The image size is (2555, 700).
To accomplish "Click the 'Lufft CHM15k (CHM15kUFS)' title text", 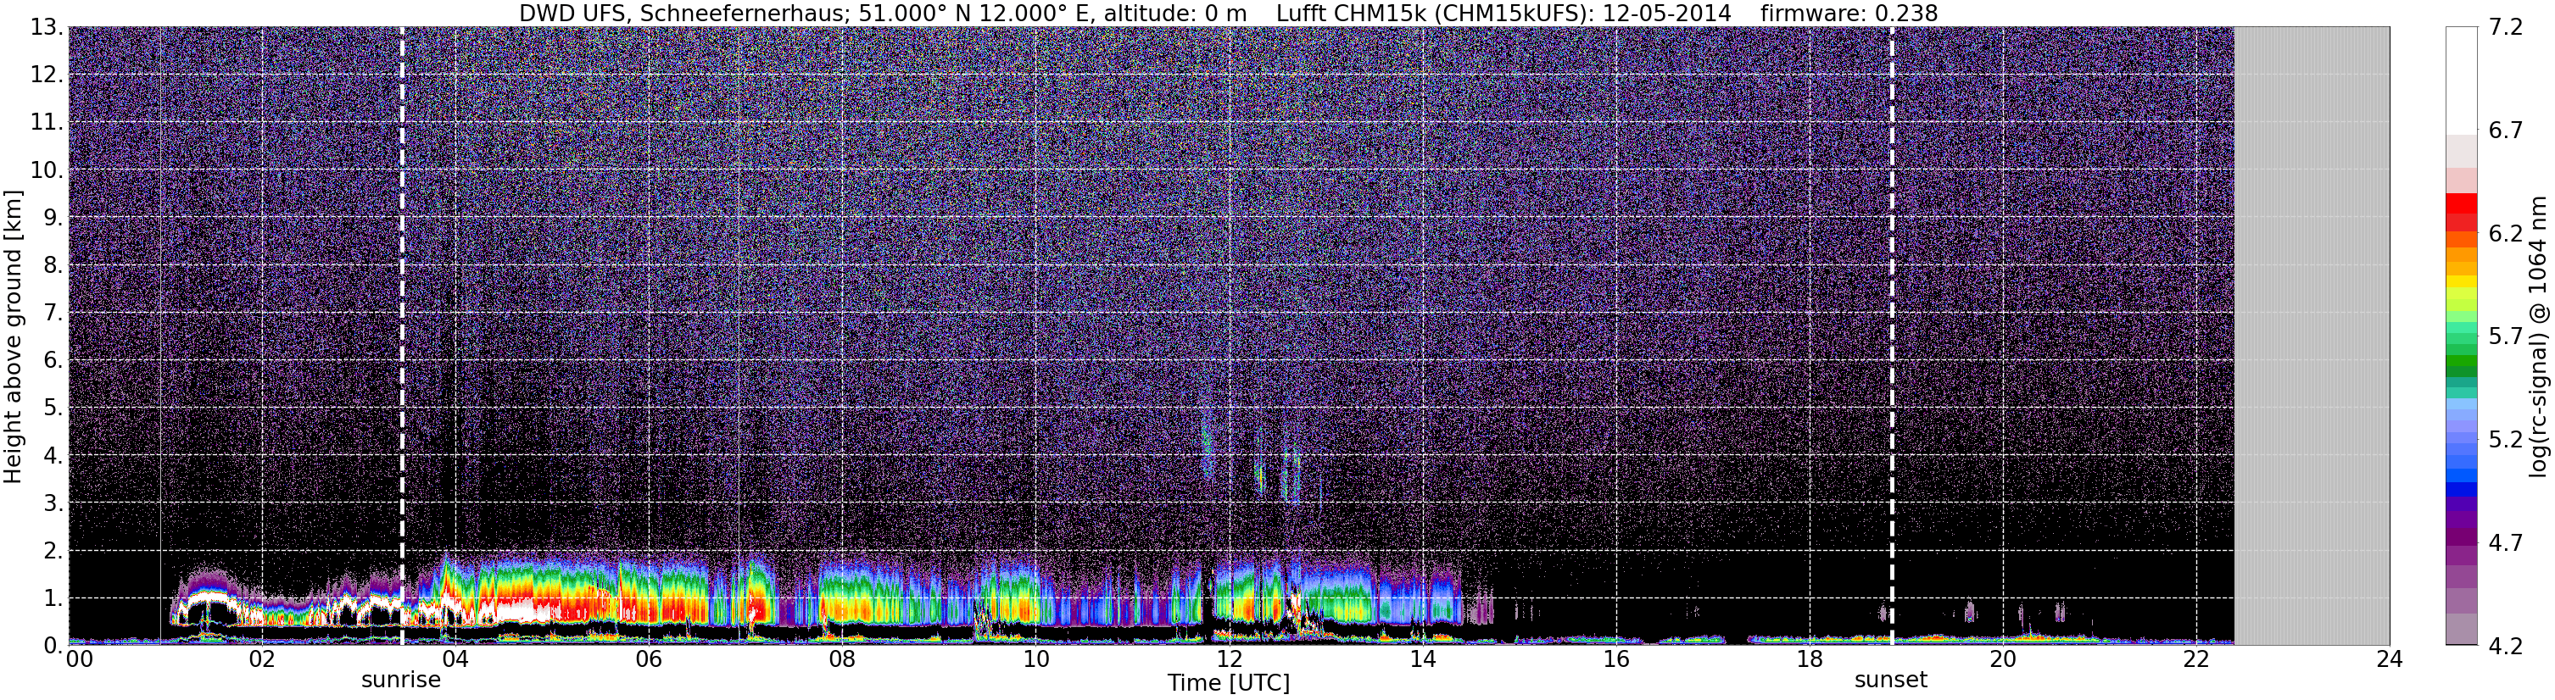I will (1434, 13).
